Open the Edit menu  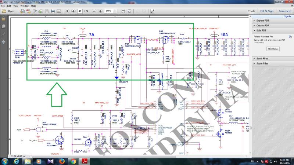point(9,6)
